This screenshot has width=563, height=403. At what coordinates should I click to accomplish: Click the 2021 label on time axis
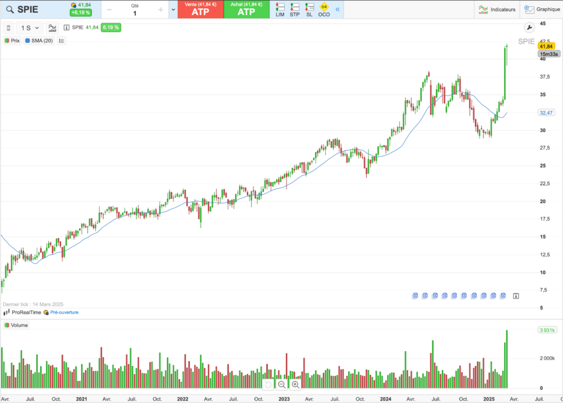[x=81, y=399]
